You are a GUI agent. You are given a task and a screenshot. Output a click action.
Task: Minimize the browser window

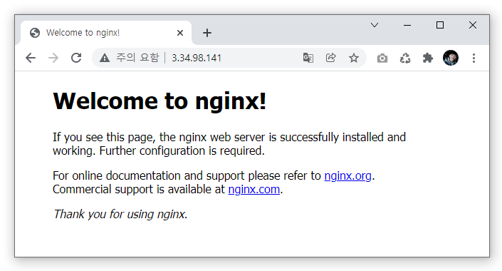(x=407, y=25)
